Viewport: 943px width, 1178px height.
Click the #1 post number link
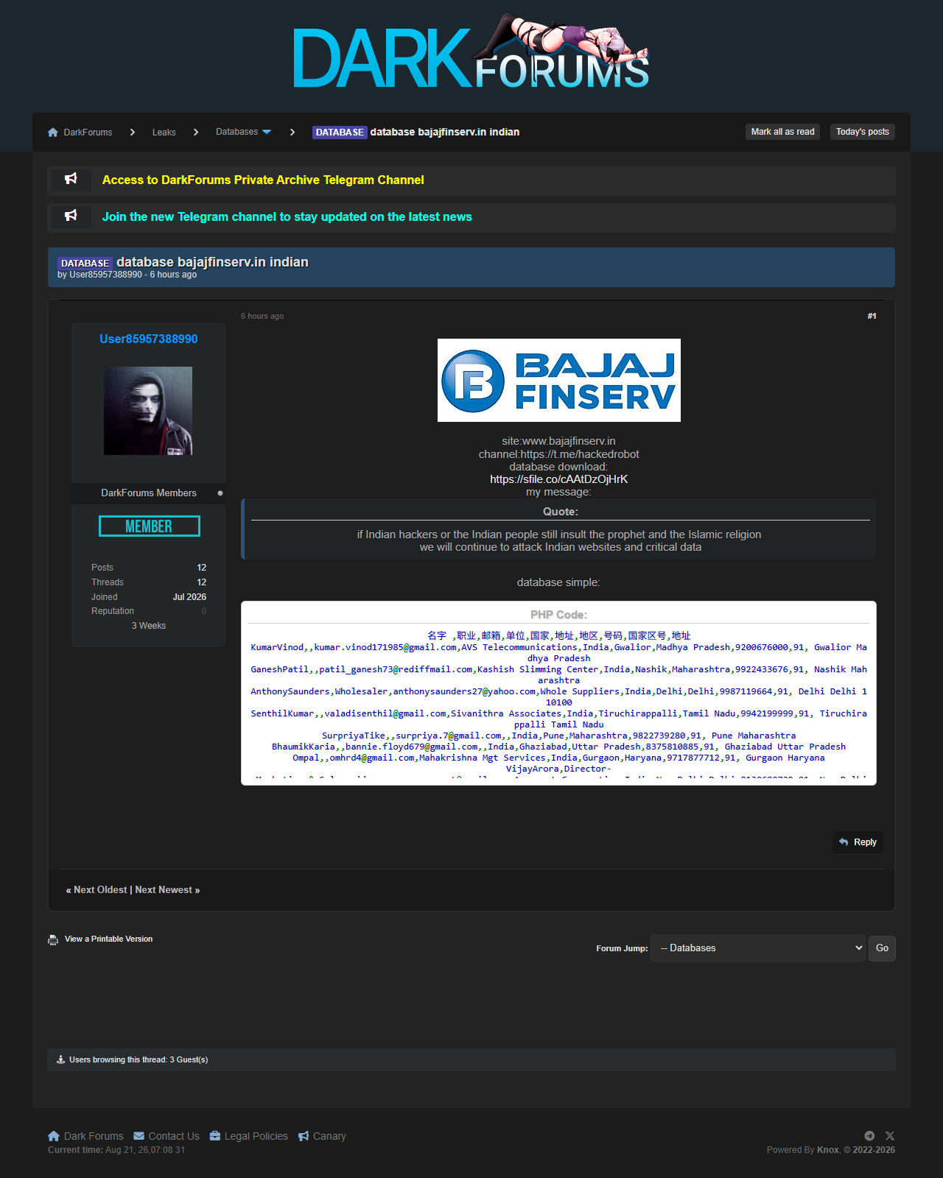pyautogui.click(x=872, y=317)
